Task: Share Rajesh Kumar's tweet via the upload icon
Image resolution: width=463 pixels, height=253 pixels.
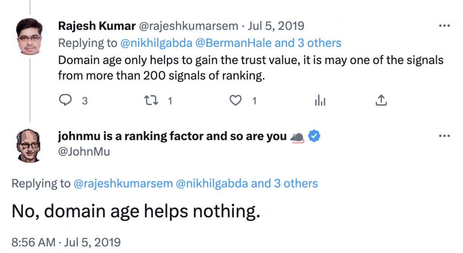Action: [381, 100]
